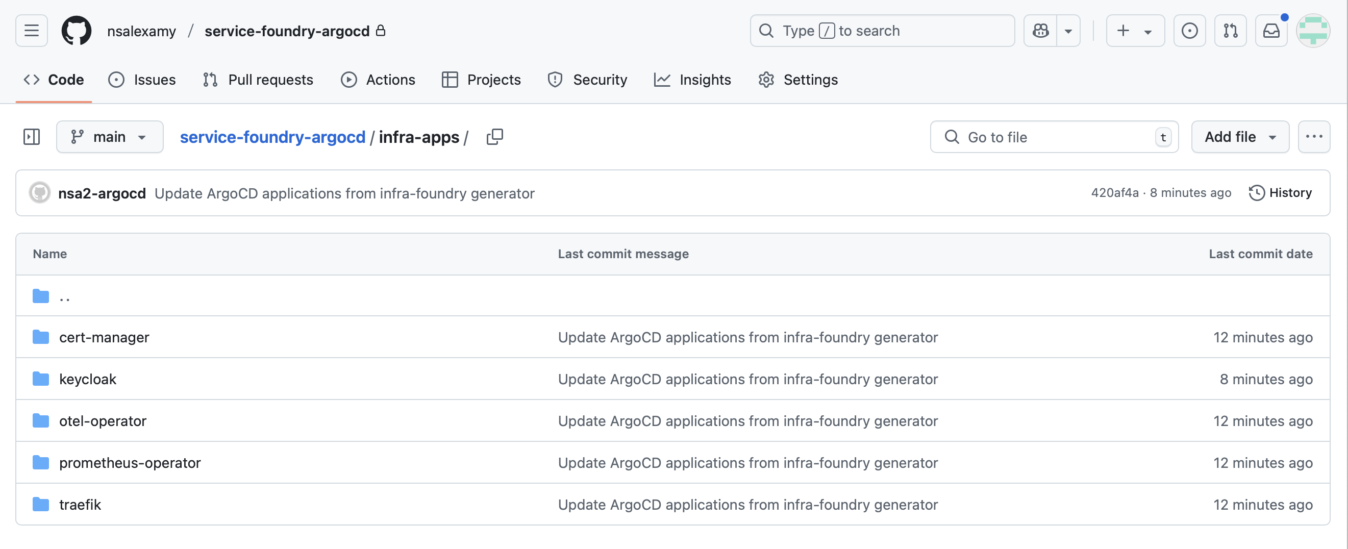
Task: Expand the file tree side panel
Action: pos(32,137)
